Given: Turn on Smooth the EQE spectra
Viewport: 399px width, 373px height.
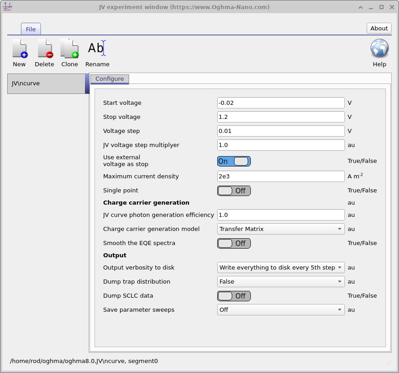Looking at the screenshot, I should (234, 243).
